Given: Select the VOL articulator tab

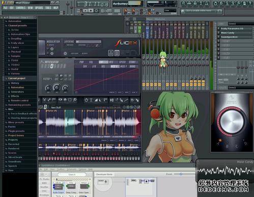Looking at the screenshot, I should (x=91, y=62).
